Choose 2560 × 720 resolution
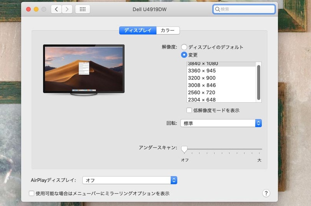The width and height of the screenshot is (311, 206). tap(221, 93)
